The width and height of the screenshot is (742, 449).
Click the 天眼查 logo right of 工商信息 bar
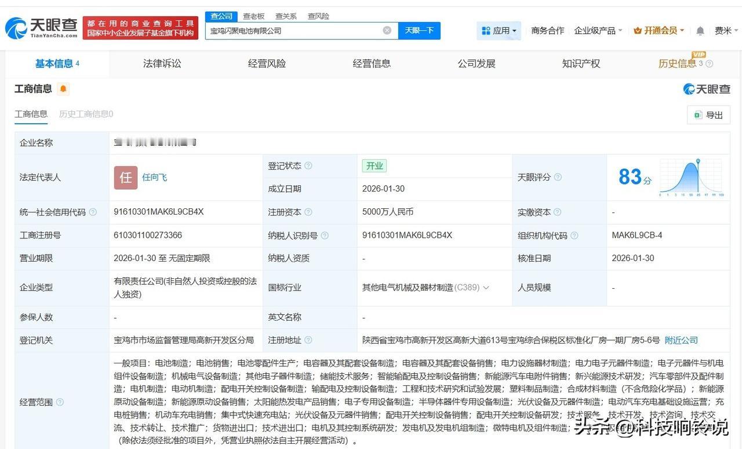tap(707, 89)
